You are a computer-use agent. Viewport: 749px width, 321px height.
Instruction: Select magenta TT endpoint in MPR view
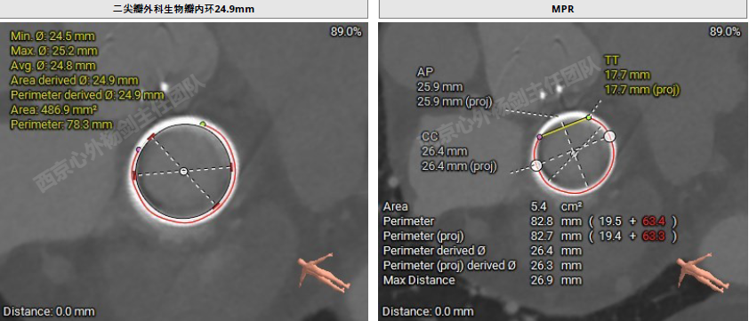(539, 137)
